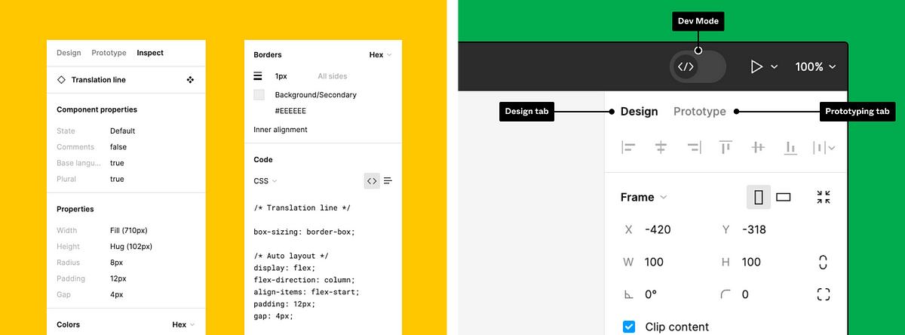This screenshot has height=335, width=905.
Task: Open the large Design tab in right panel
Action: [640, 112]
